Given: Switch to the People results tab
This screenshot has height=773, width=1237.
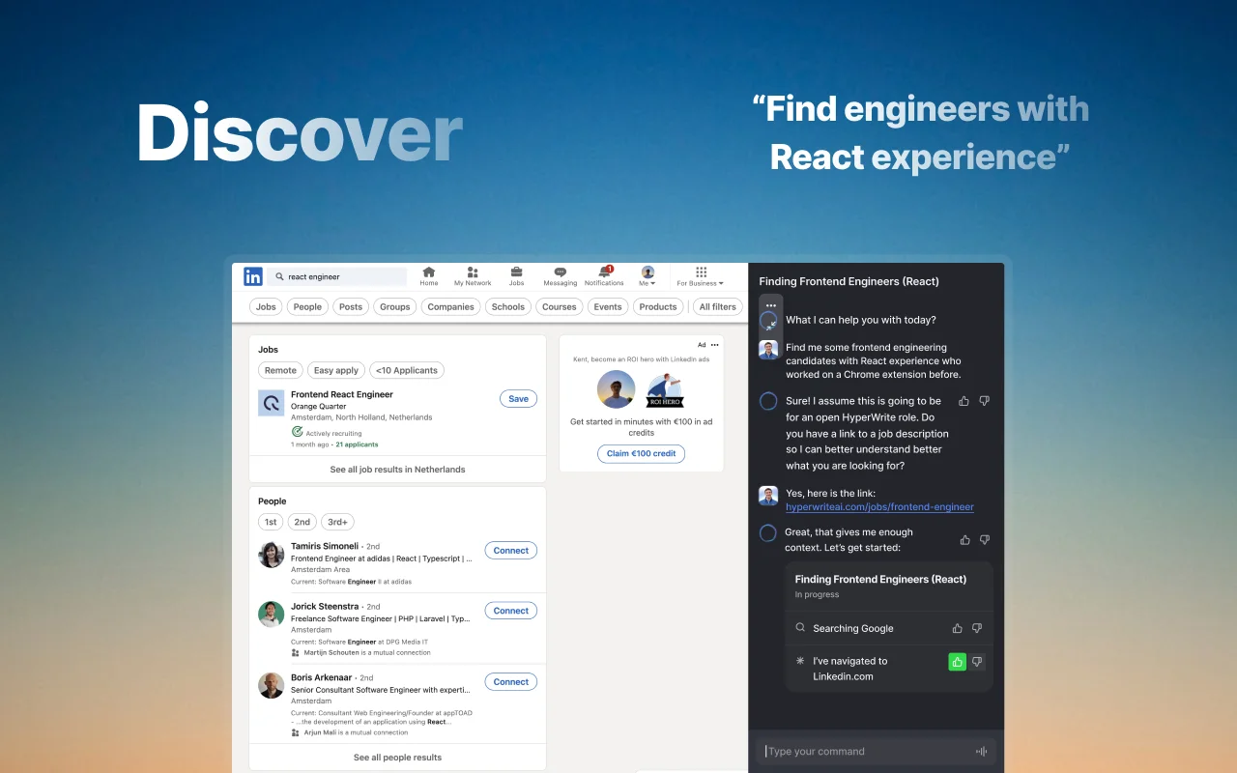Looking at the screenshot, I should 307,306.
